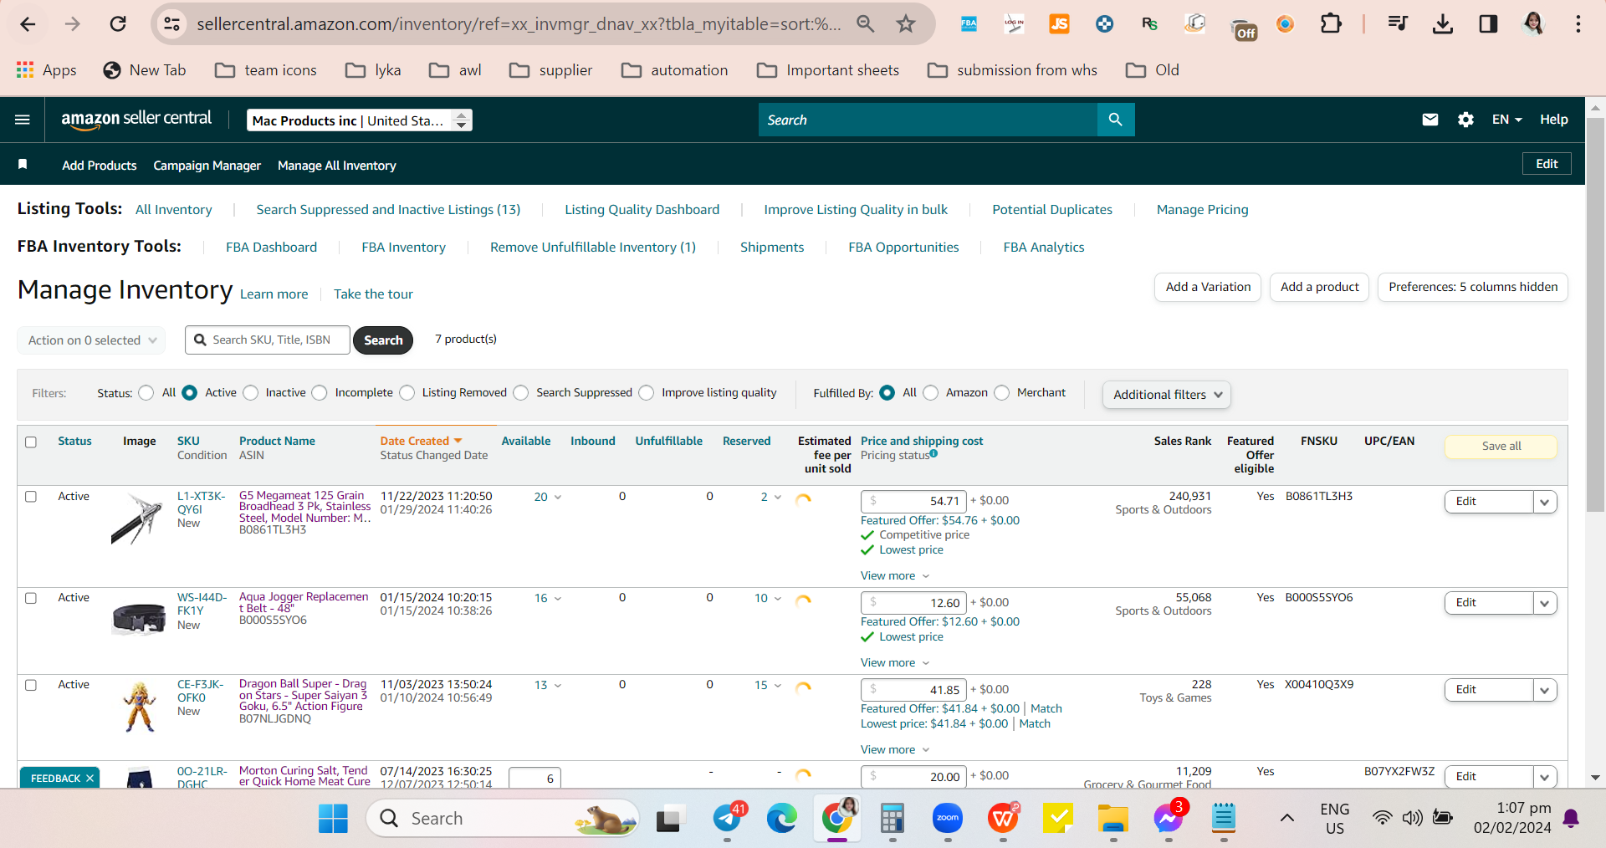
Task: Open the Chrome three-dot menu
Action: click(x=1578, y=24)
